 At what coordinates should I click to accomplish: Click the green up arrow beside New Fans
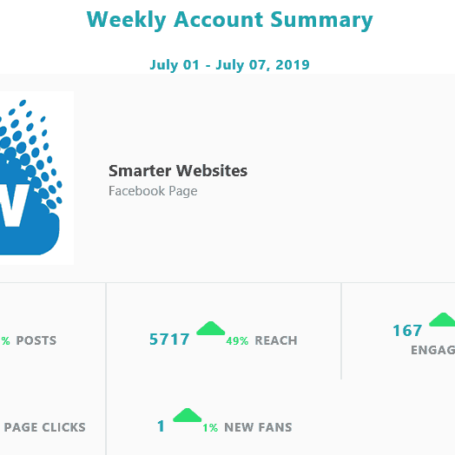(188, 415)
